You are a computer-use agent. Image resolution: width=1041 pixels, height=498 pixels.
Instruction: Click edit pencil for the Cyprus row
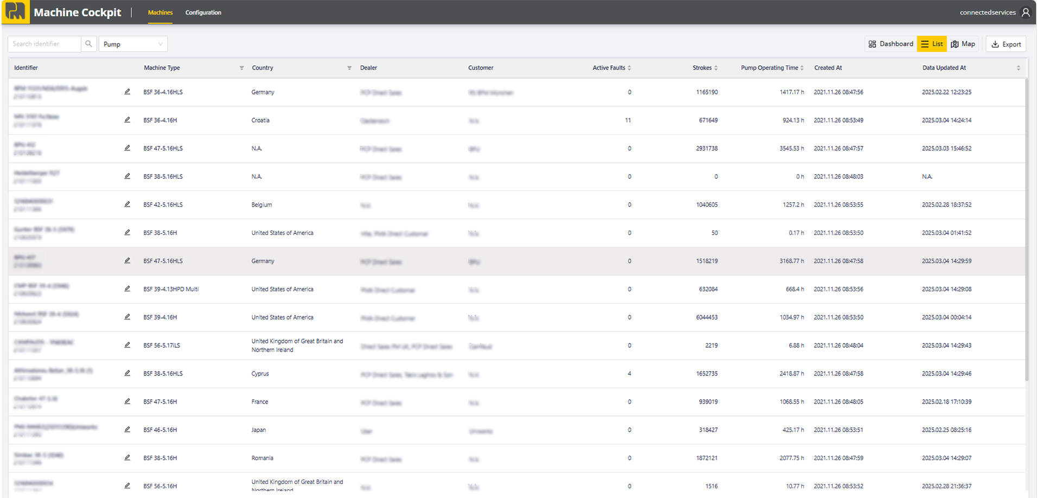tap(127, 373)
